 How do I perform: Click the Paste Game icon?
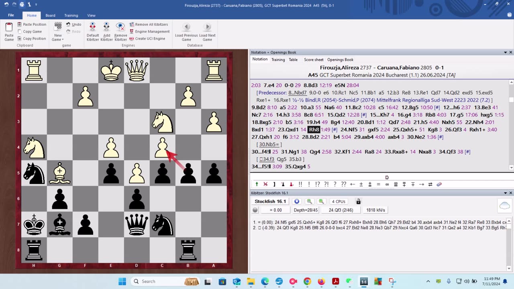9,32
